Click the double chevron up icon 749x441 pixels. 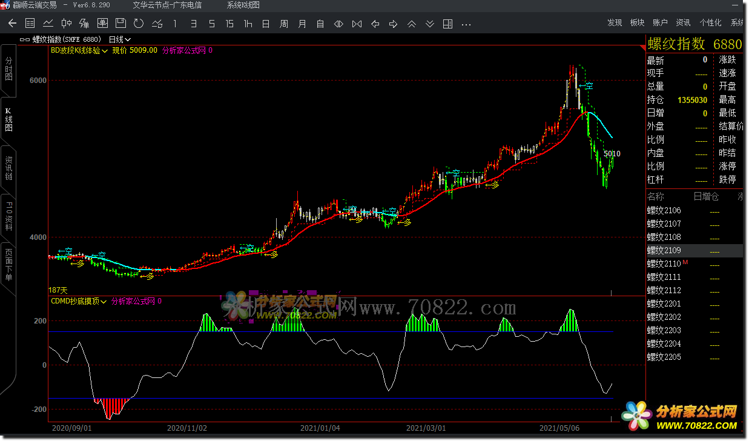411,24
